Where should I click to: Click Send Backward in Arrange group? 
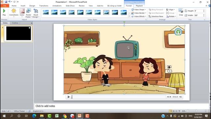pyautogui.click(x=157, y=13)
